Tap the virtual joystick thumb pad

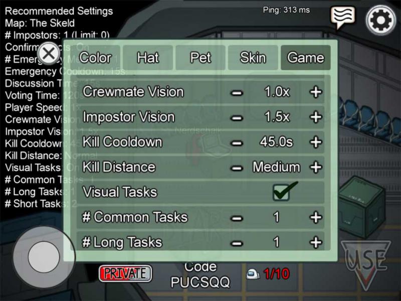(x=44, y=257)
